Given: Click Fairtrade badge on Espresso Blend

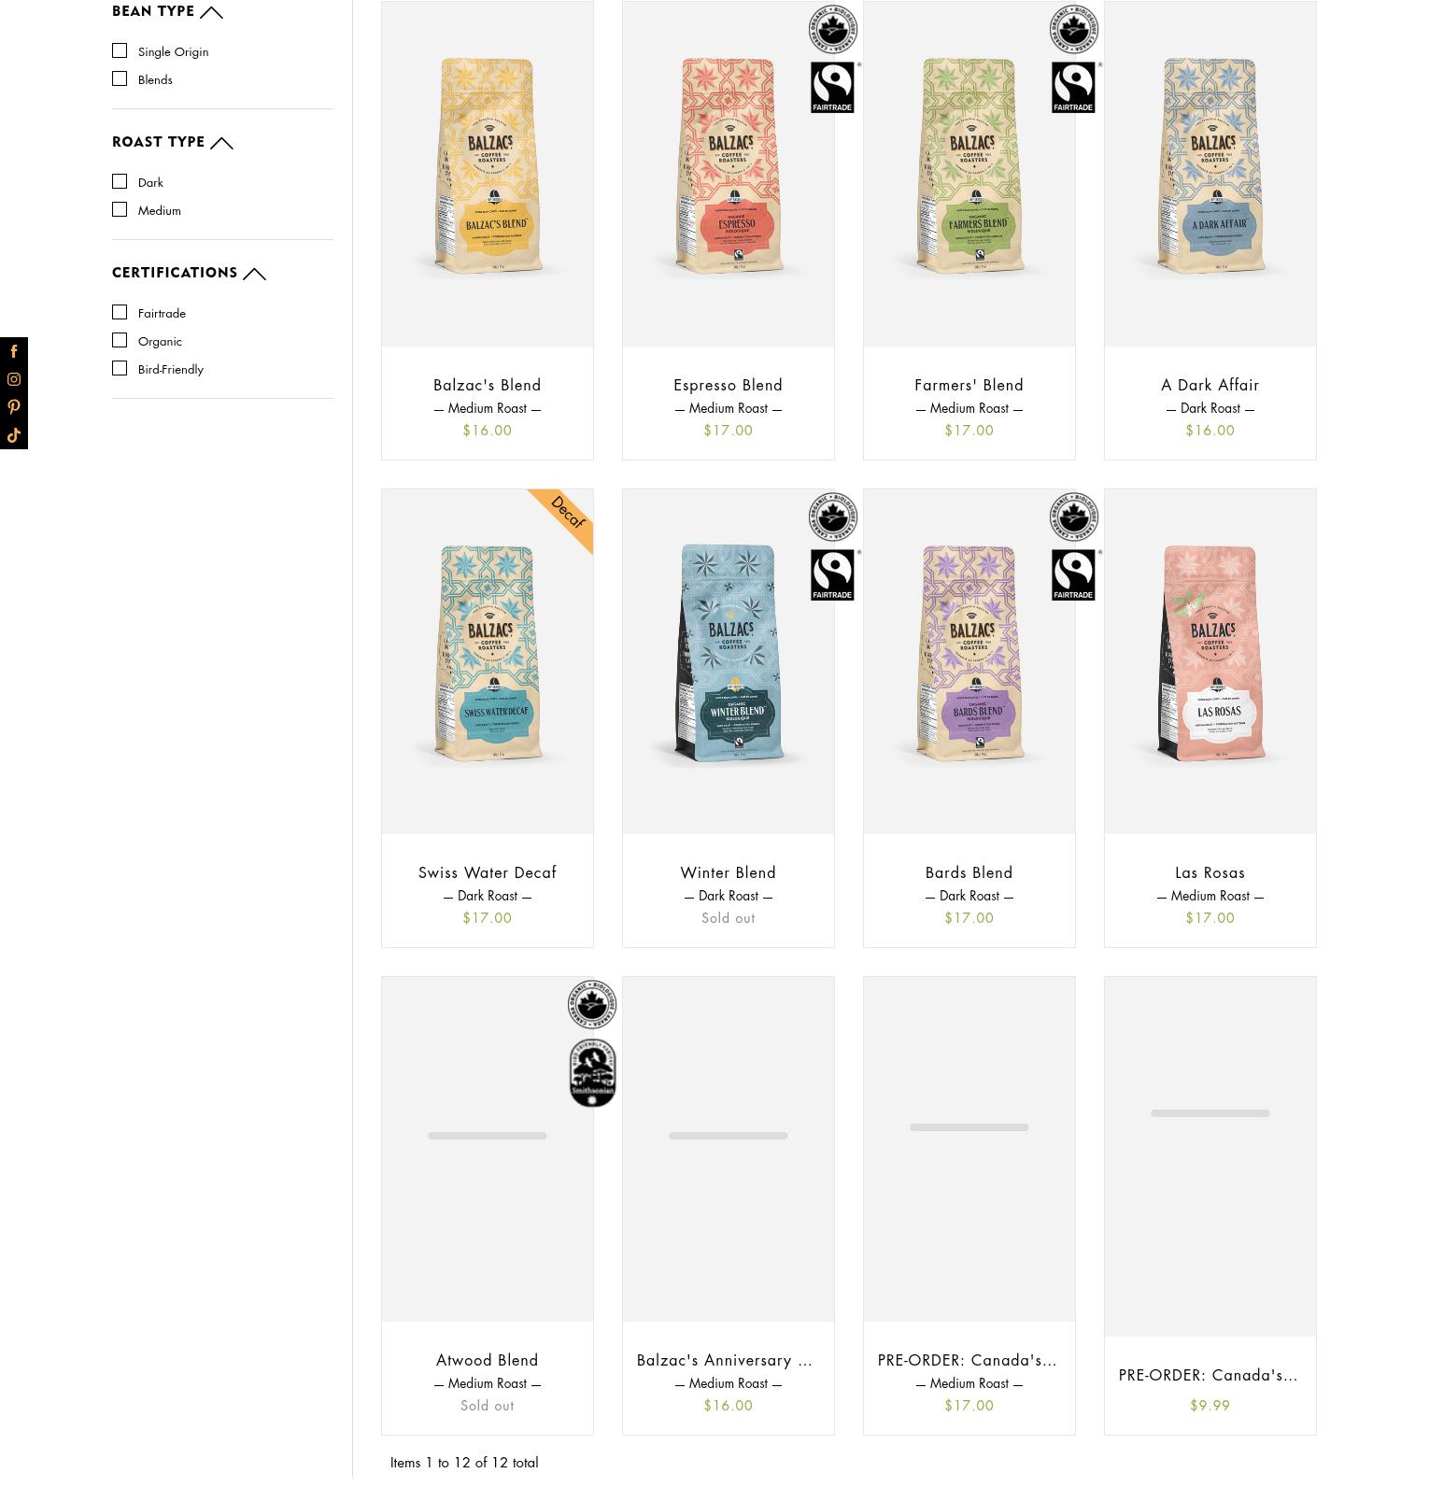Looking at the screenshot, I should coord(834,88).
